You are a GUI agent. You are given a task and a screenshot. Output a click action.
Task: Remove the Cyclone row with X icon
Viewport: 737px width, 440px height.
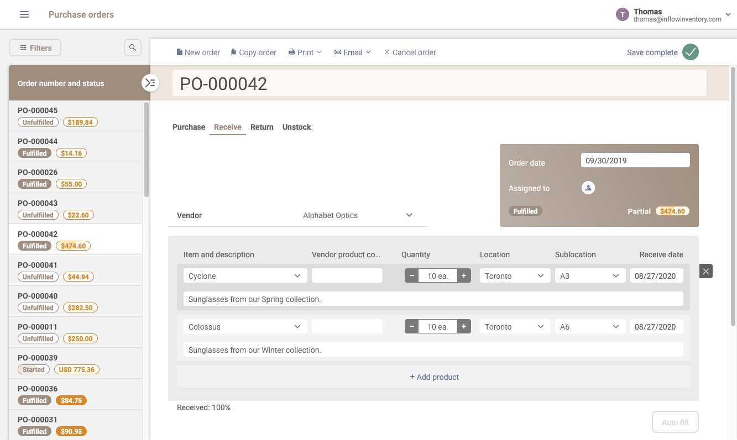point(706,271)
